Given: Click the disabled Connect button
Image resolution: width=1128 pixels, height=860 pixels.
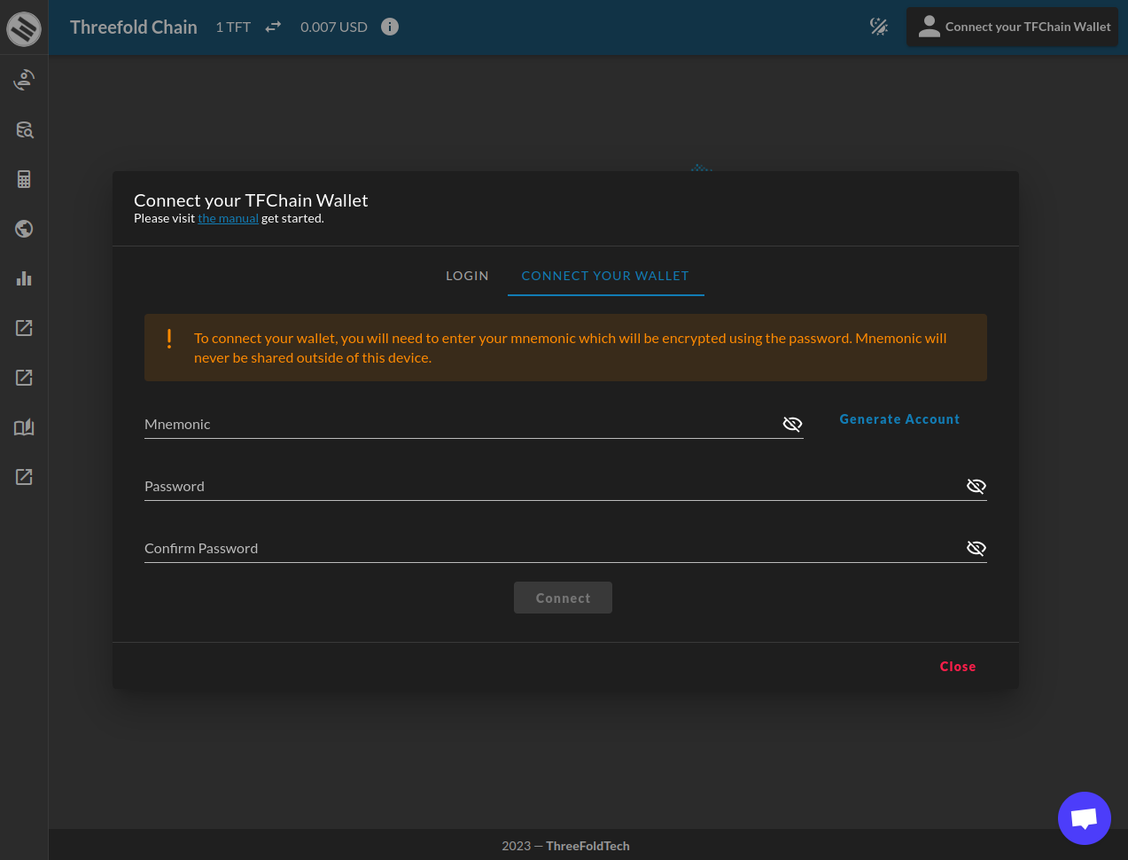Looking at the screenshot, I should coord(563,598).
